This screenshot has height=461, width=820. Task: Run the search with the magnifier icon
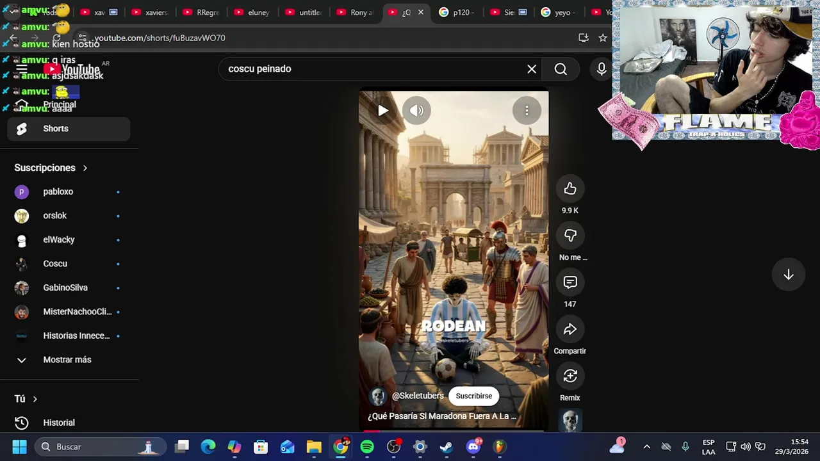561,69
